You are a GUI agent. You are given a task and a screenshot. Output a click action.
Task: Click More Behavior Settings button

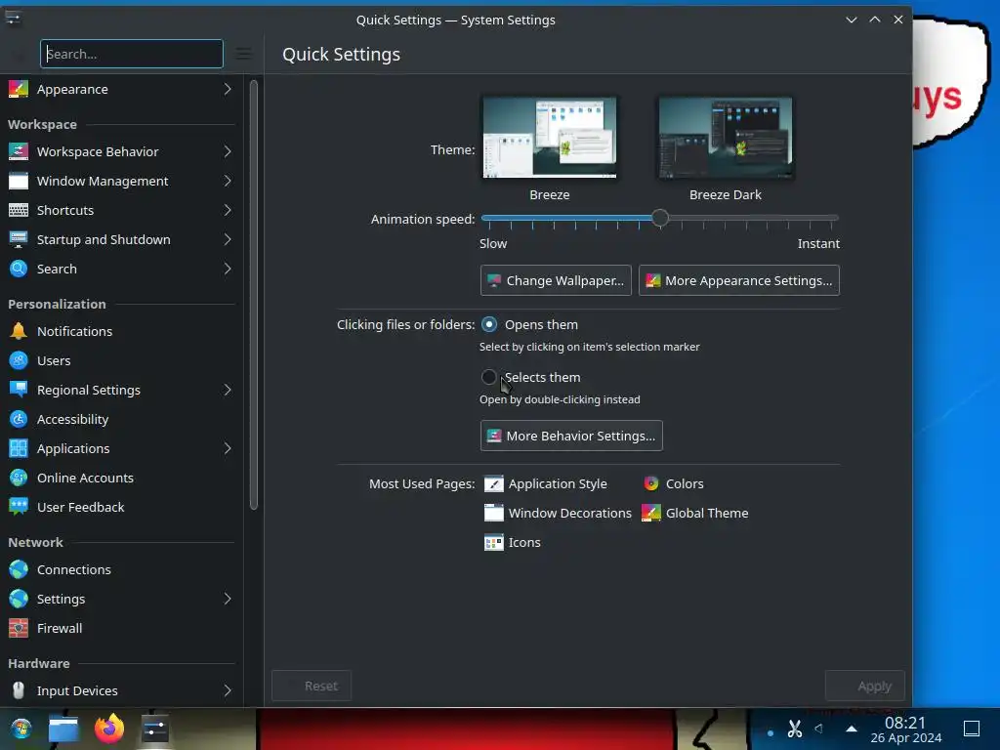click(x=571, y=436)
